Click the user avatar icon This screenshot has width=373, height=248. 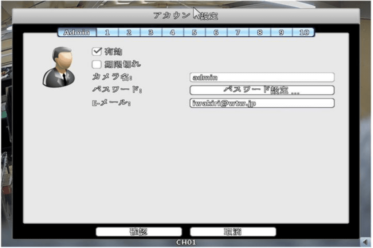(59, 67)
